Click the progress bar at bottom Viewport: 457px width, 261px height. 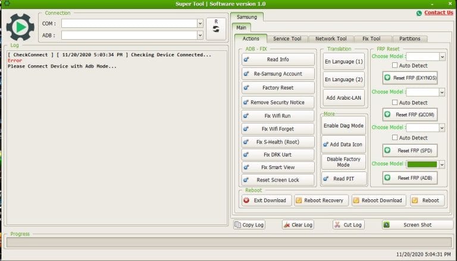click(229, 243)
